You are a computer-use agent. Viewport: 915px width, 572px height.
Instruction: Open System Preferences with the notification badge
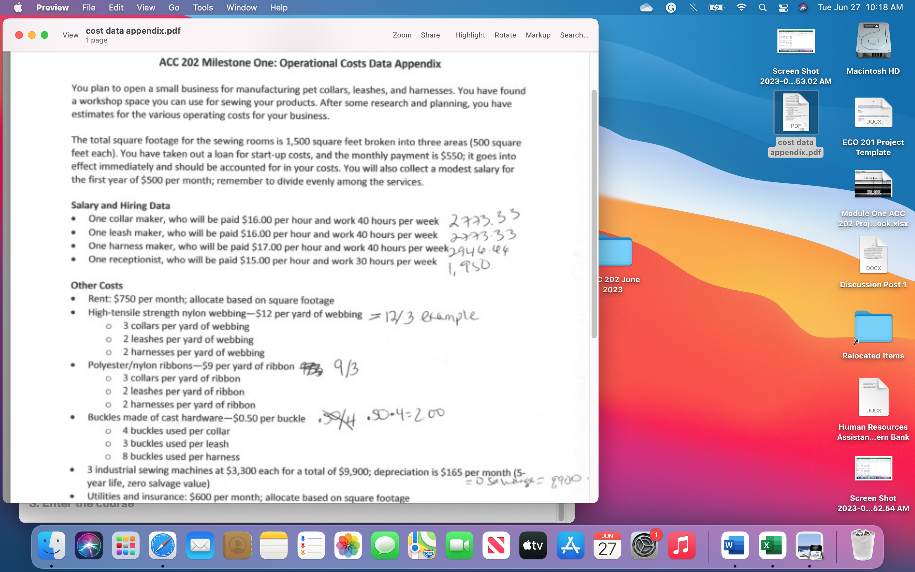coord(644,545)
